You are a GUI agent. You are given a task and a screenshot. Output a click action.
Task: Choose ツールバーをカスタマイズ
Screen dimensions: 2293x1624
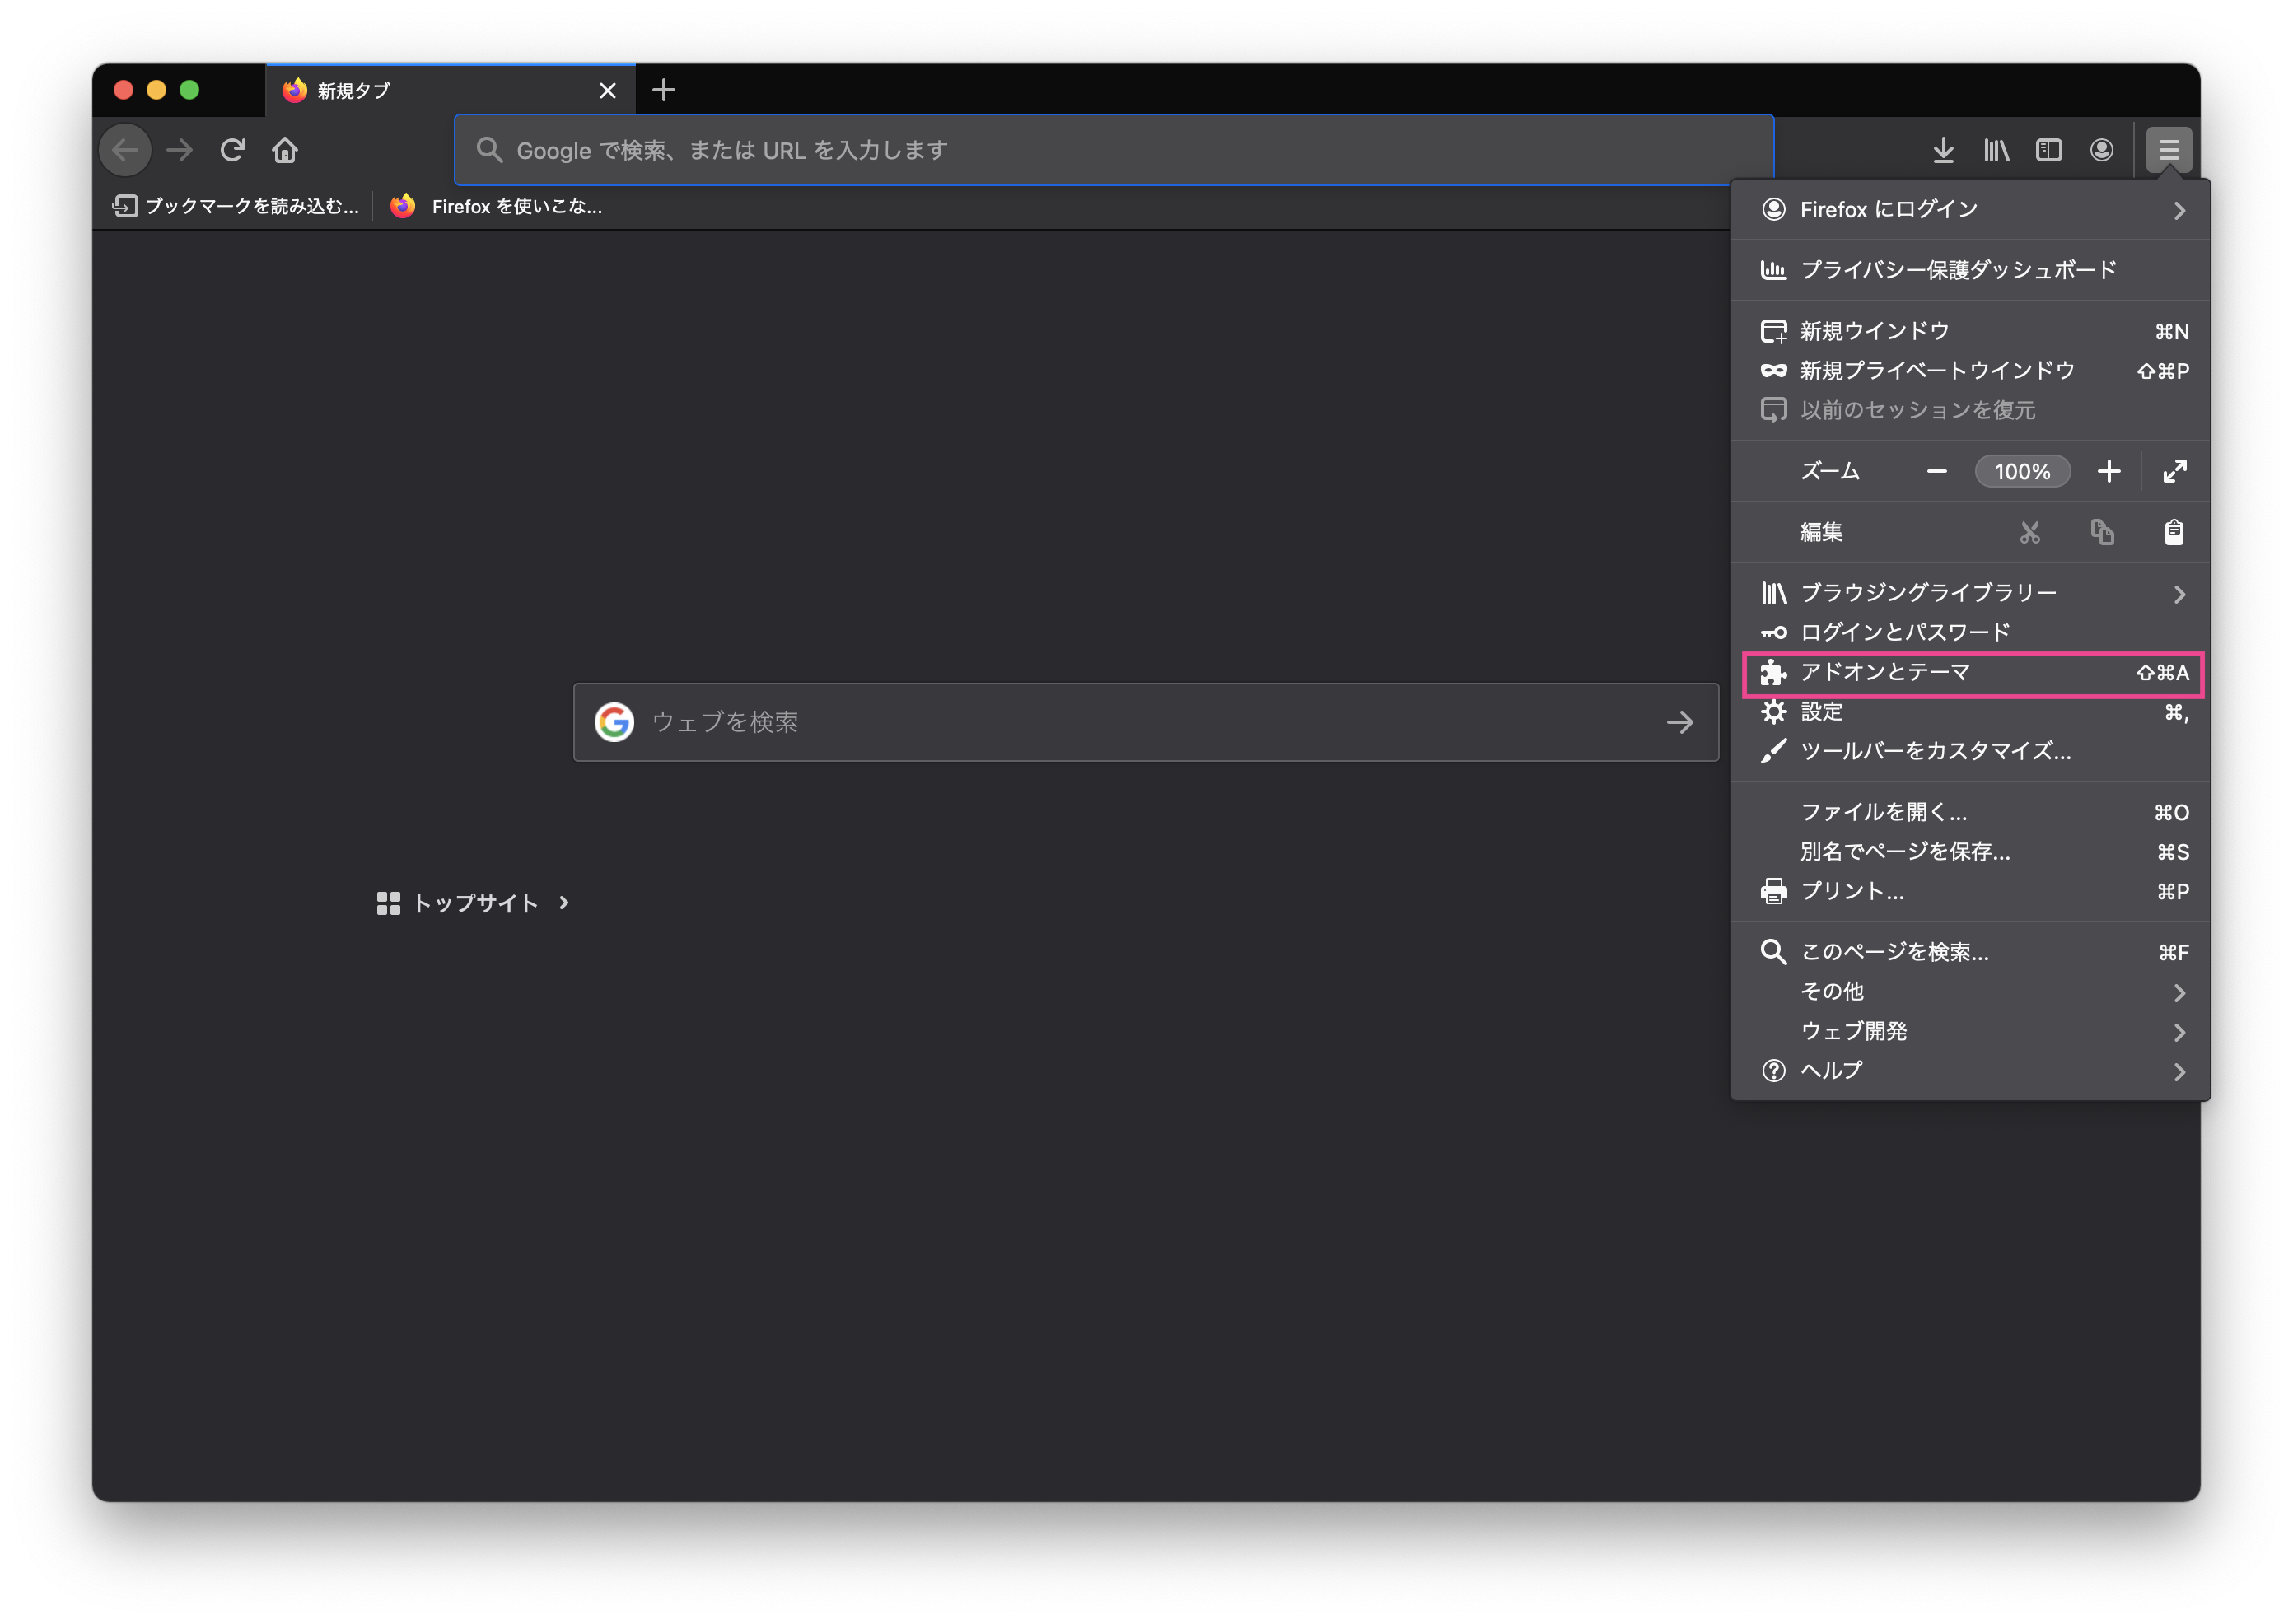pos(1970,751)
